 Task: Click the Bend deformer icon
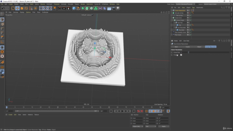coord(104,8)
